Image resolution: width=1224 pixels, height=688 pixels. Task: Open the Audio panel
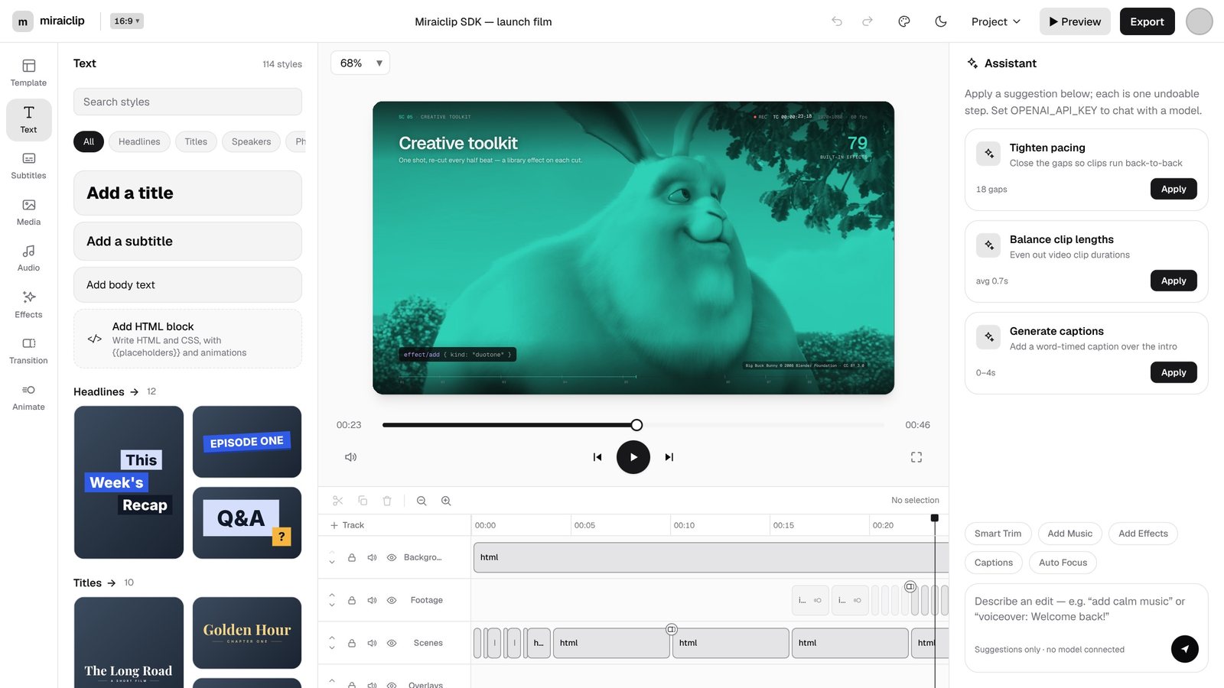[x=28, y=258]
